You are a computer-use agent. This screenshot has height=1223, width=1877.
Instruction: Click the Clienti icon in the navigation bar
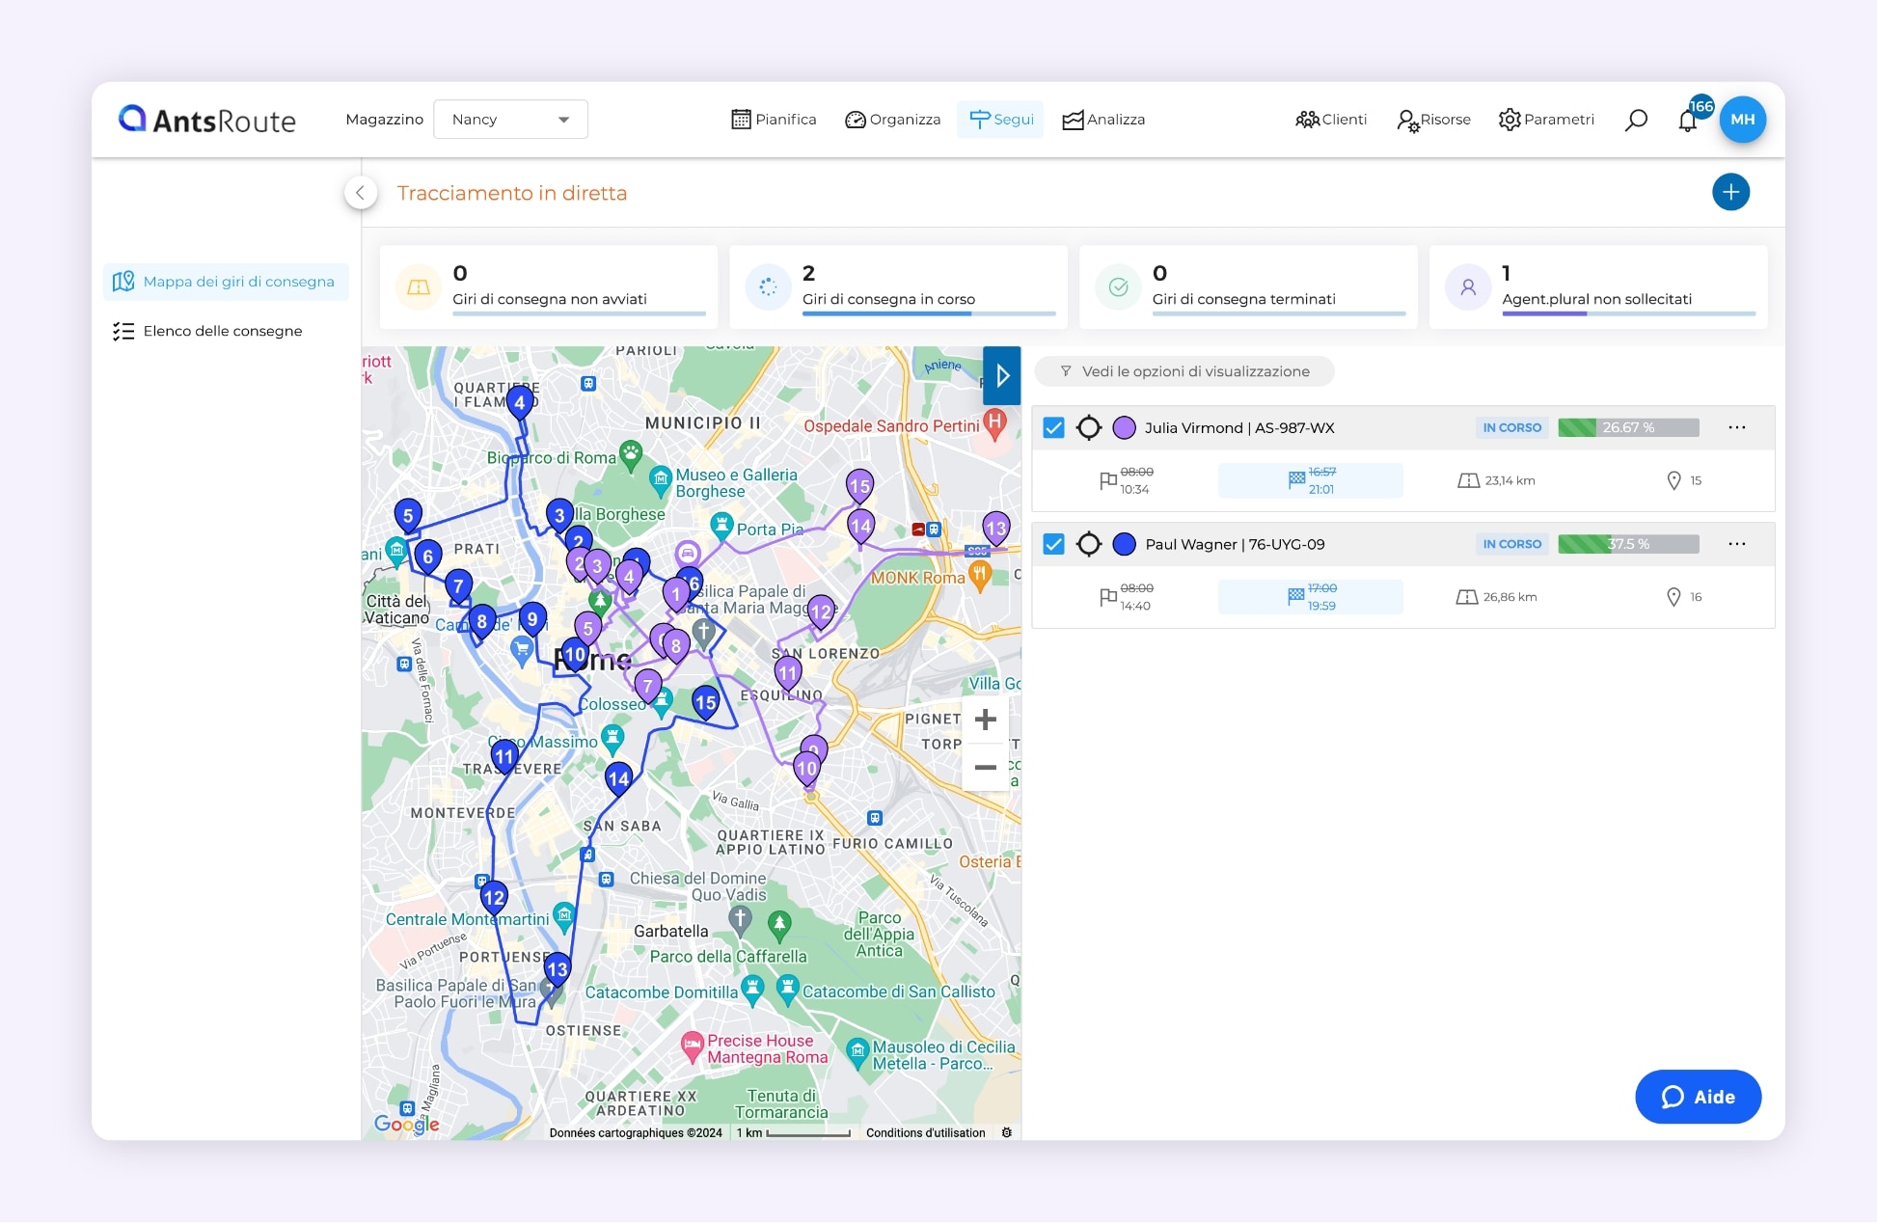click(1331, 119)
